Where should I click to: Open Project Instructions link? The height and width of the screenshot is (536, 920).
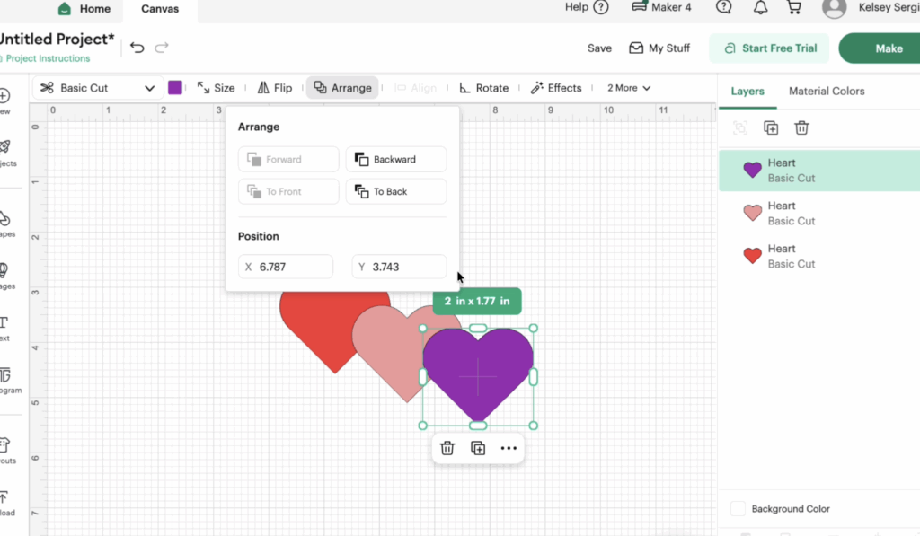click(x=48, y=58)
